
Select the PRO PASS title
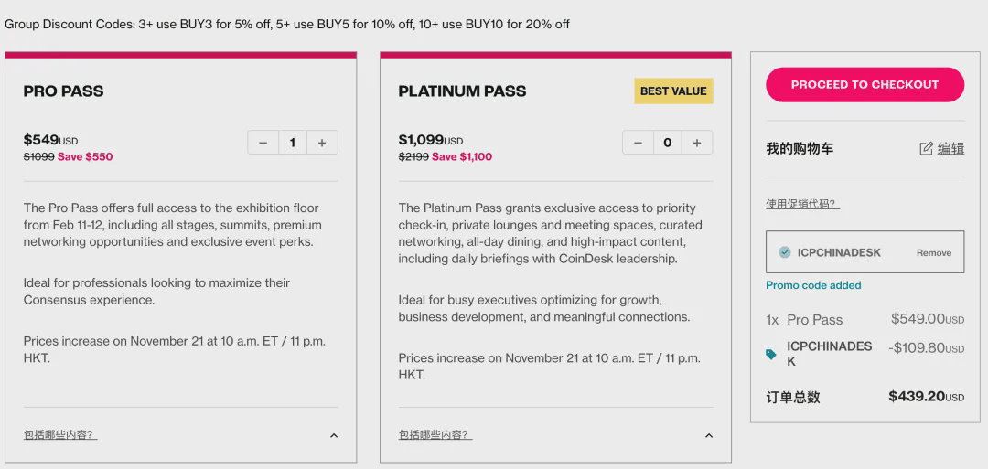click(64, 91)
